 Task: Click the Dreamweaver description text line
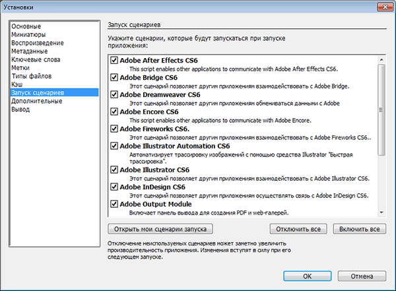pyautogui.click(x=234, y=104)
